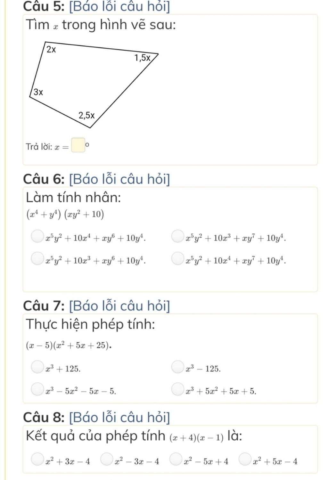The height and width of the screenshot is (480, 328).
Task: Click the expression (x⁴+y⁴)(xy²+10)
Action: 65,215
